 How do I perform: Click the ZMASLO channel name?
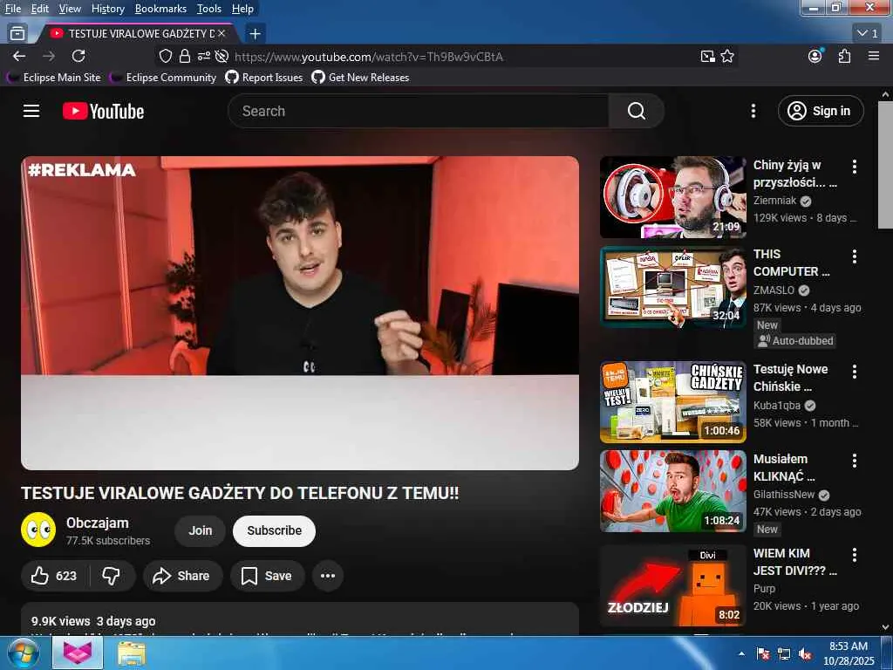click(774, 290)
